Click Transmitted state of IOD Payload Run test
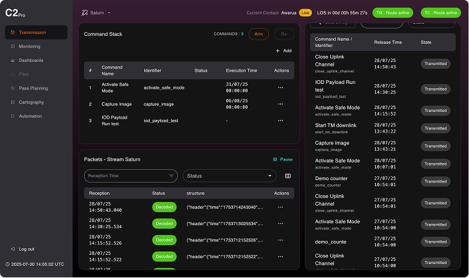469x278 pixels. [x=436, y=89]
